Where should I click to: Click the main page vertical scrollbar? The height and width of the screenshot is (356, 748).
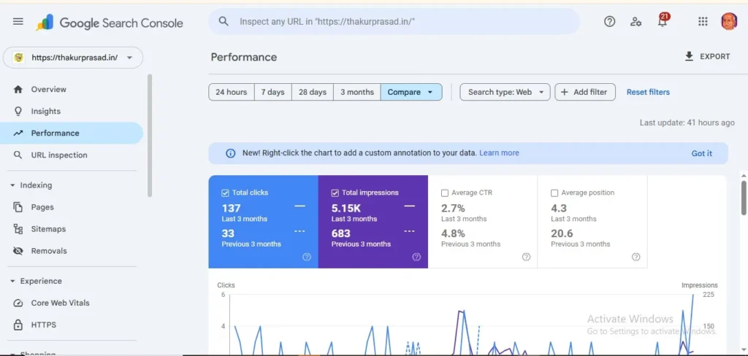[x=744, y=197]
